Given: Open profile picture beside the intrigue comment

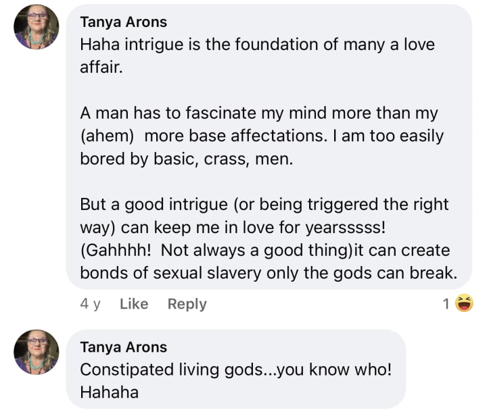Looking at the screenshot, I should (37, 26).
